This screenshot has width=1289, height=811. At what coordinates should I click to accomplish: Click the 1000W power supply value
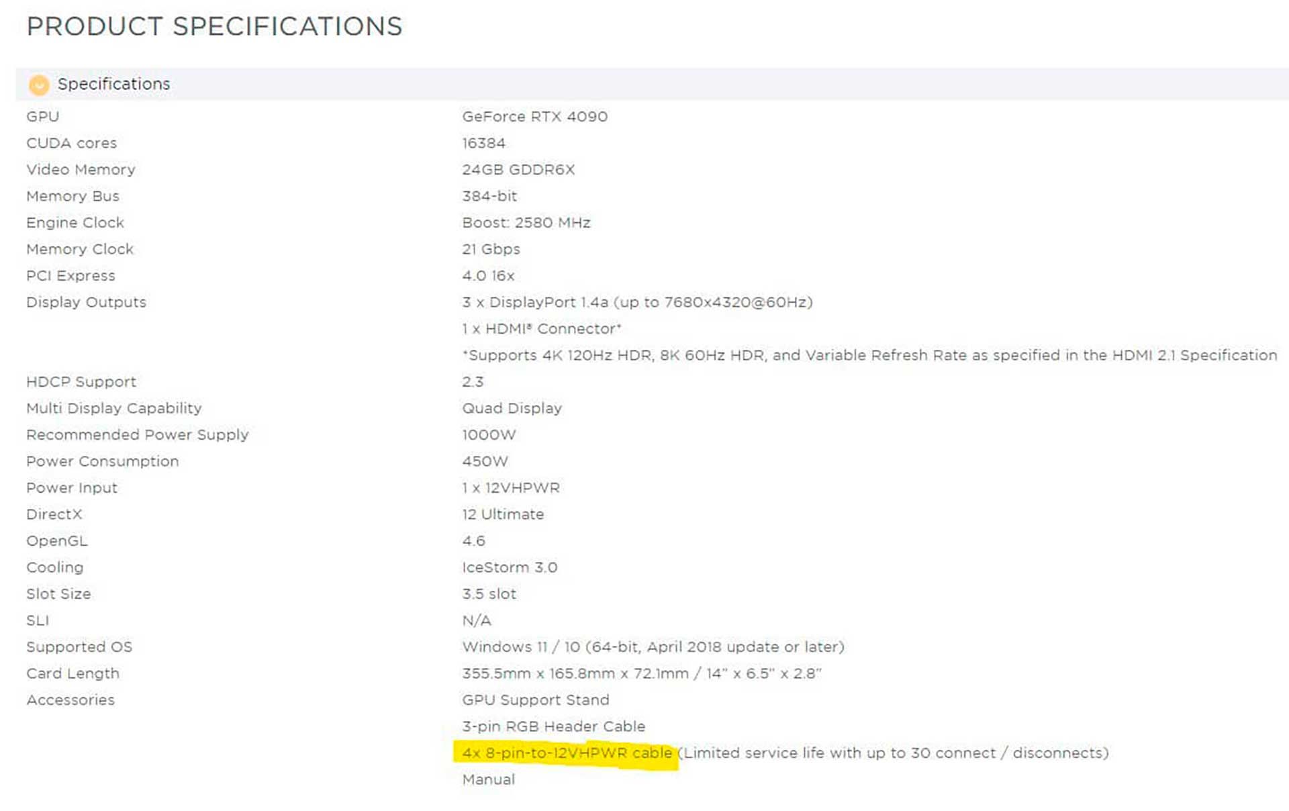tap(489, 435)
